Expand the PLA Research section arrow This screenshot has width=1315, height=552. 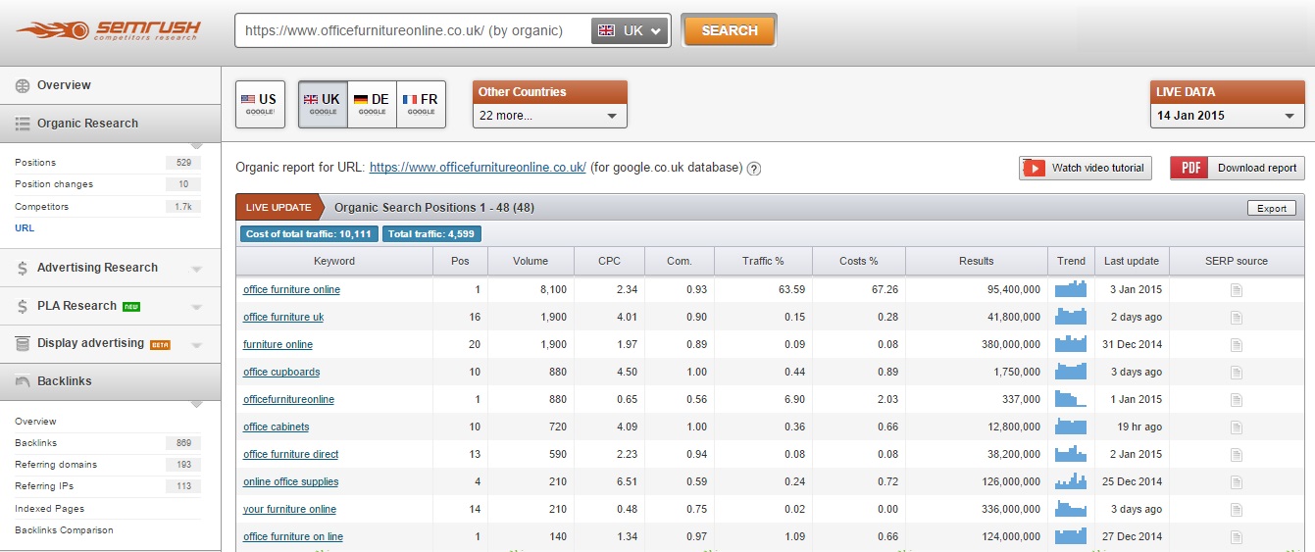coord(197,307)
